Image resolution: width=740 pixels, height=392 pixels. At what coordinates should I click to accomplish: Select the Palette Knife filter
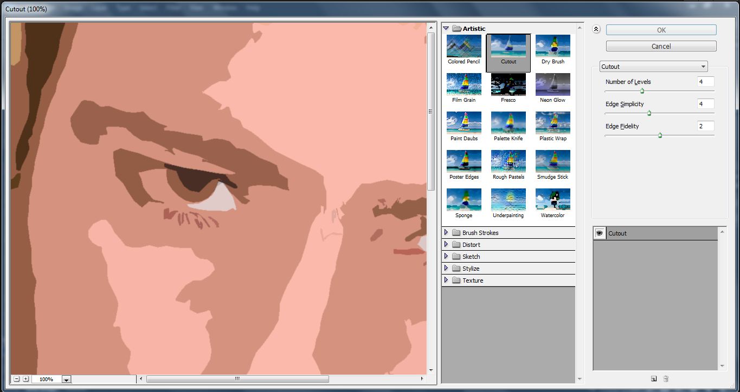[507, 122]
